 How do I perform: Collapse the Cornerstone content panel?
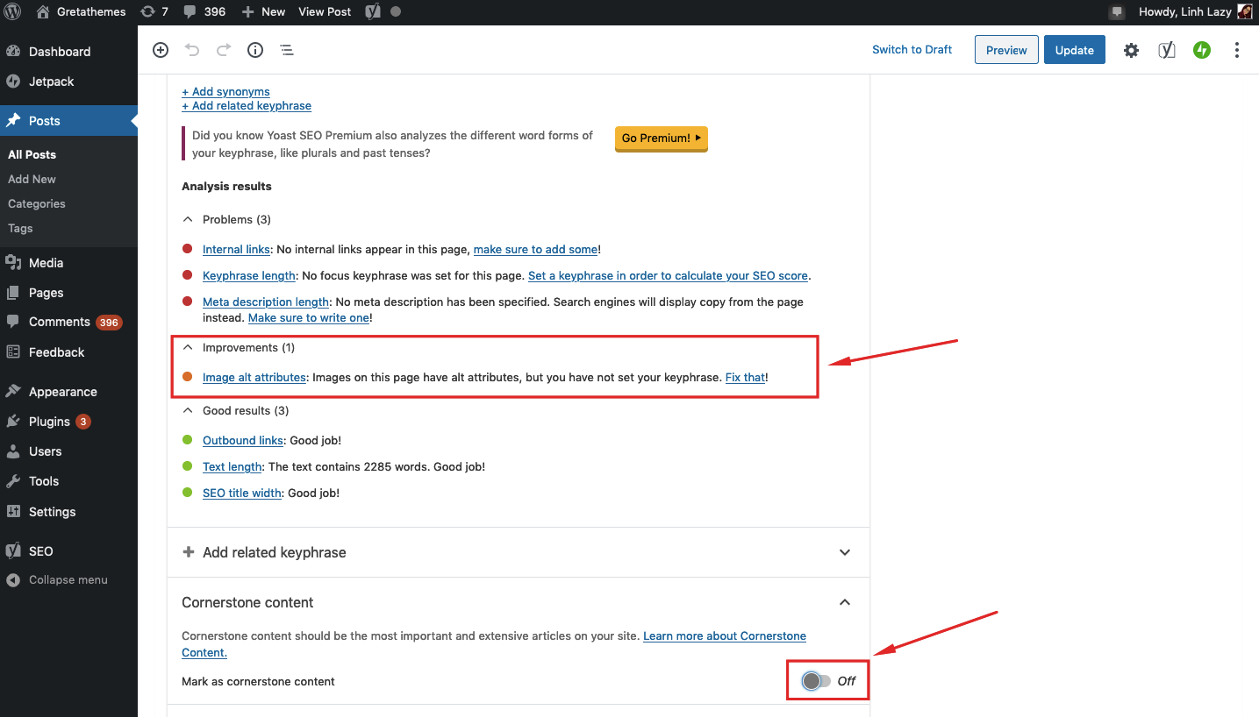click(x=844, y=602)
